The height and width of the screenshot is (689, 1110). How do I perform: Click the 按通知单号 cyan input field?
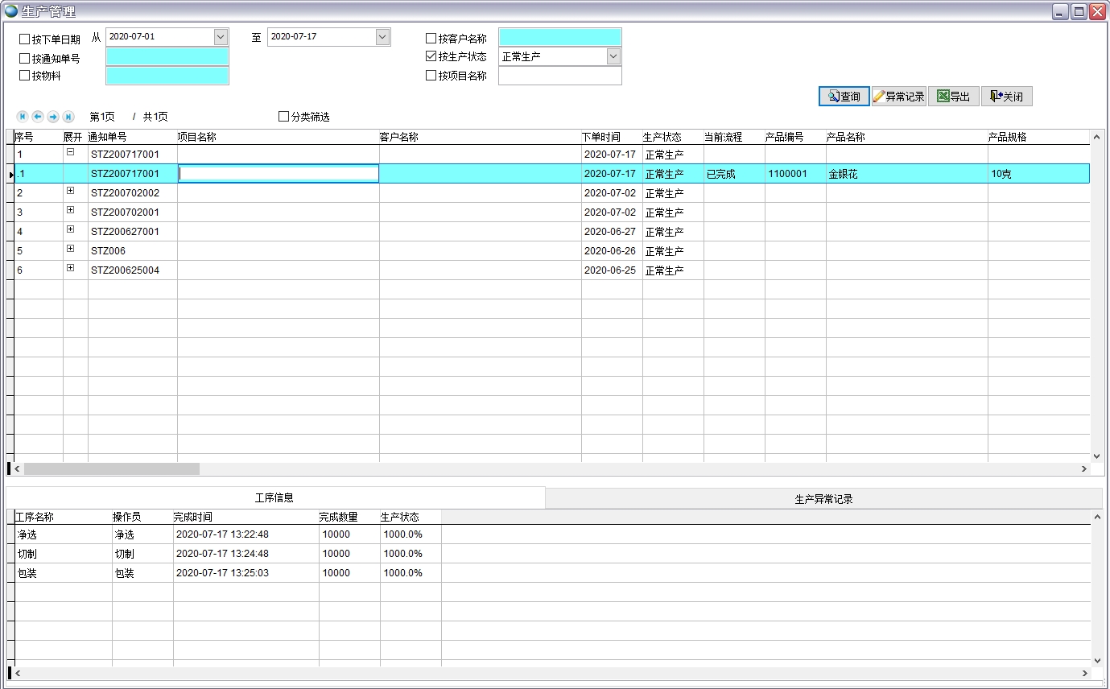[x=167, y=57]
